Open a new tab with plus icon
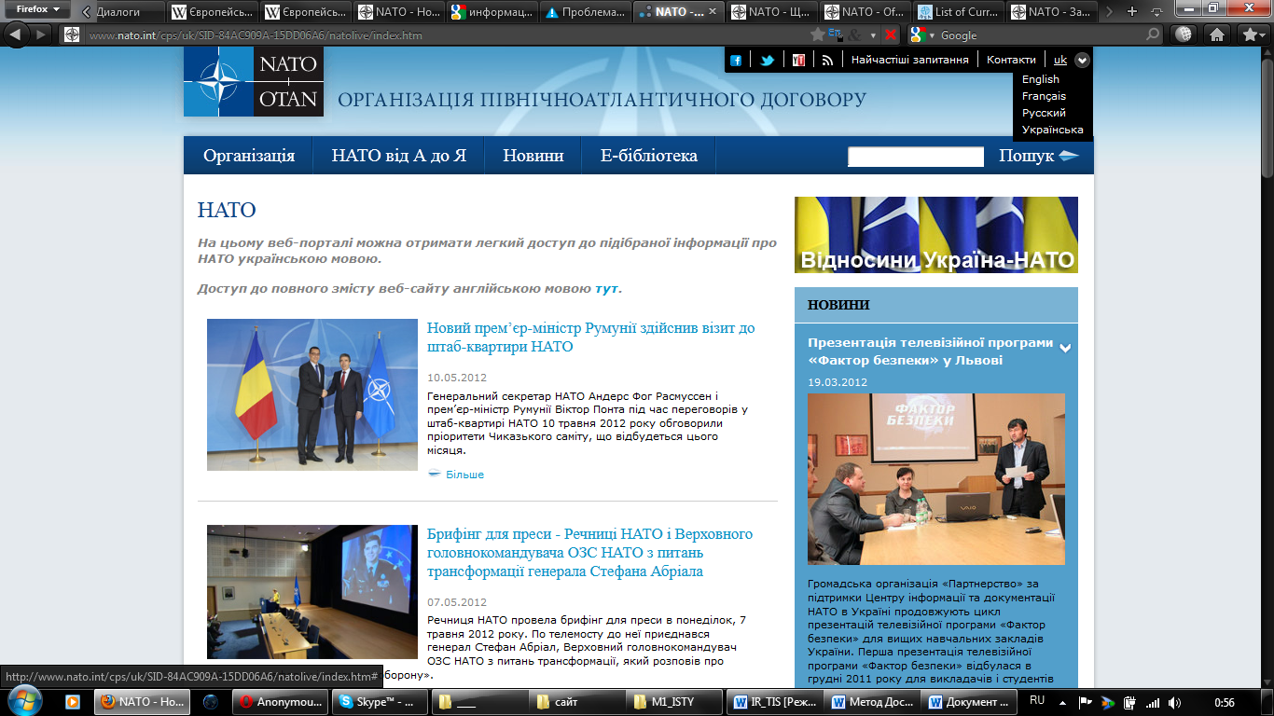The width and height of the screenshot is (1274, 716). click(x=1132, y=11)
